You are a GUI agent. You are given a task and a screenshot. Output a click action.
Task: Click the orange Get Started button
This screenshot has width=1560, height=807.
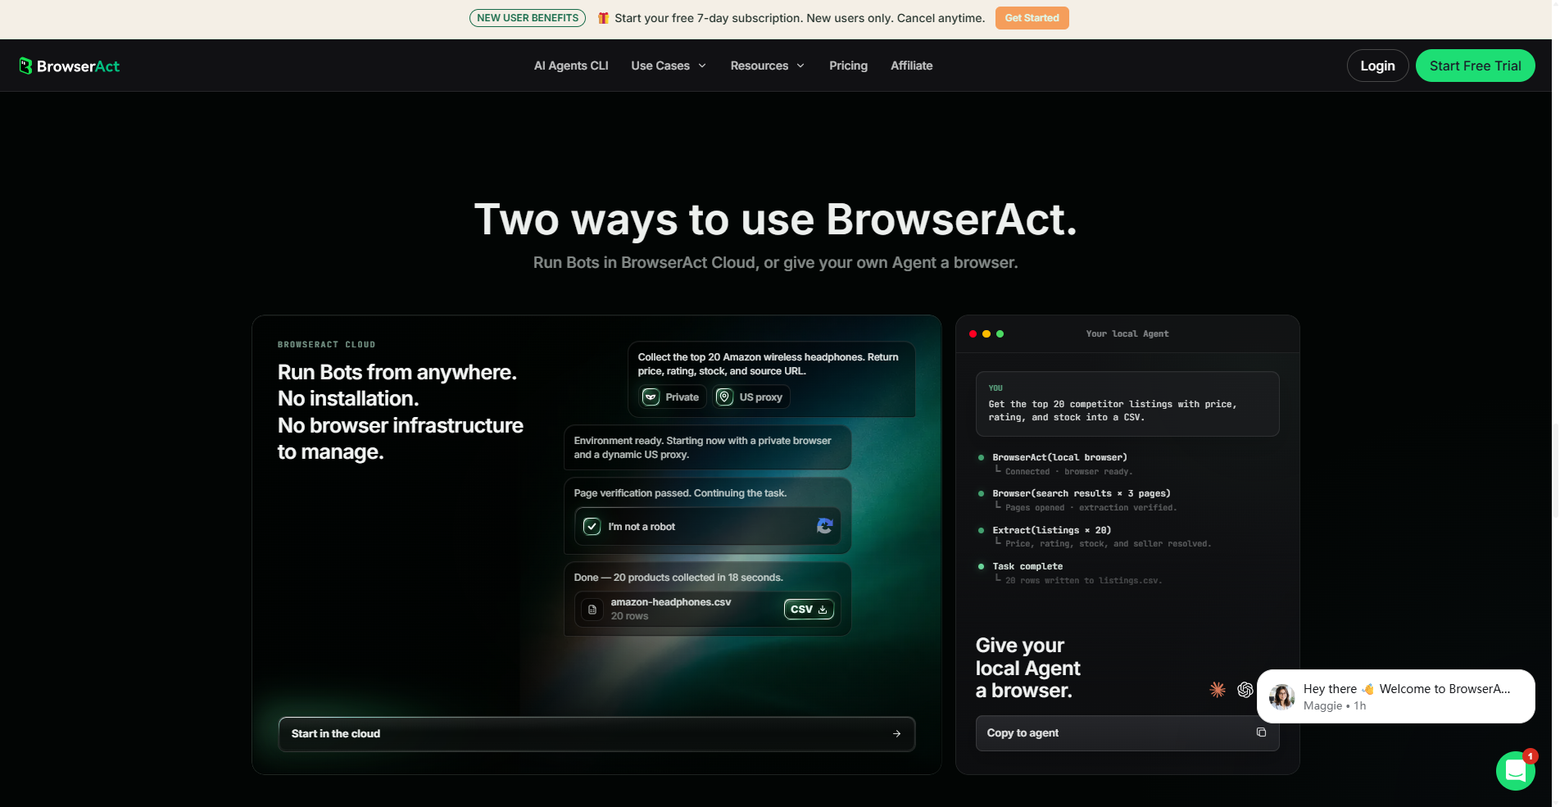[1032, 18]
